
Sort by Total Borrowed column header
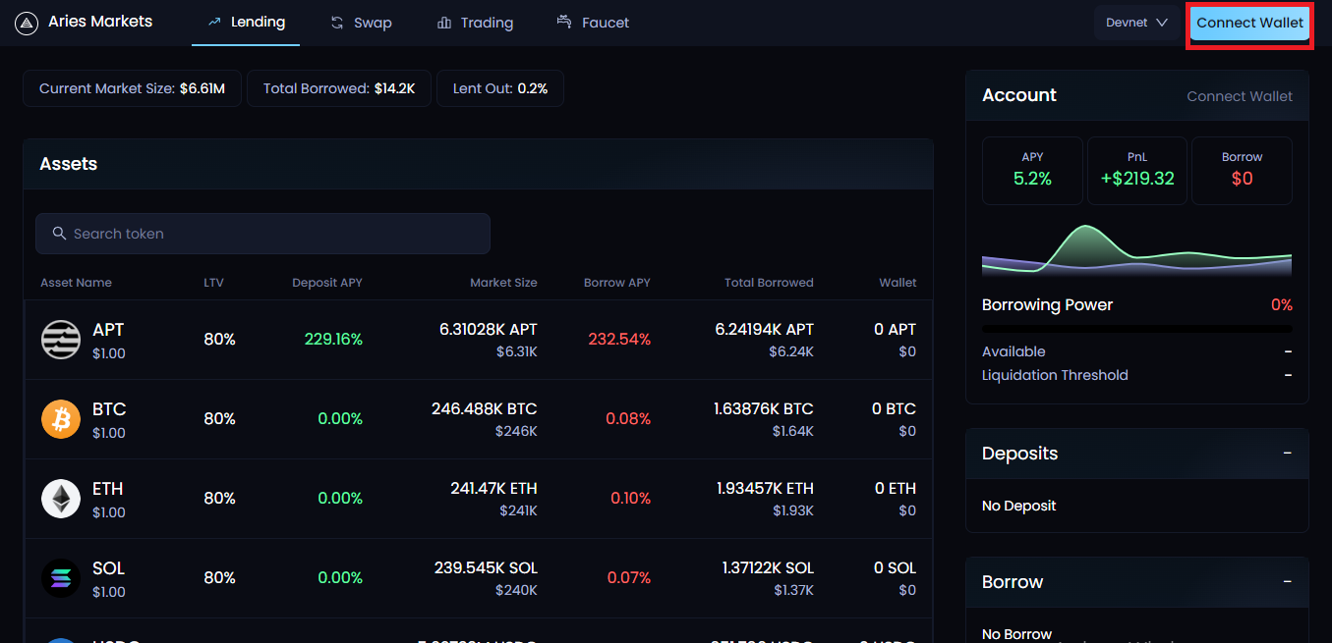(x=769, y=283)
